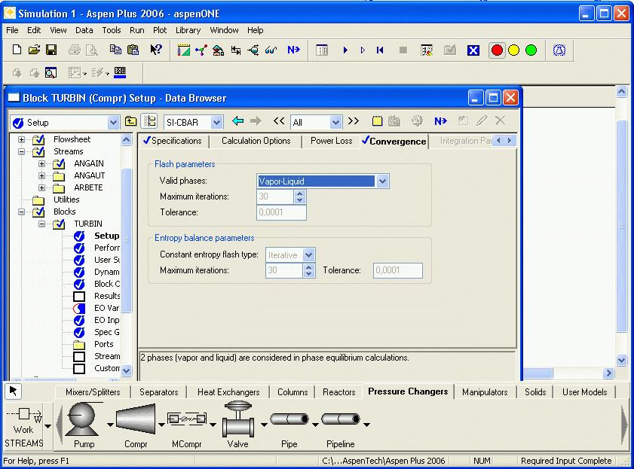Open the Valid phases dropdown
Viewport: 634px width, 469px height.
pyautogui.click(x=382, y=181)
